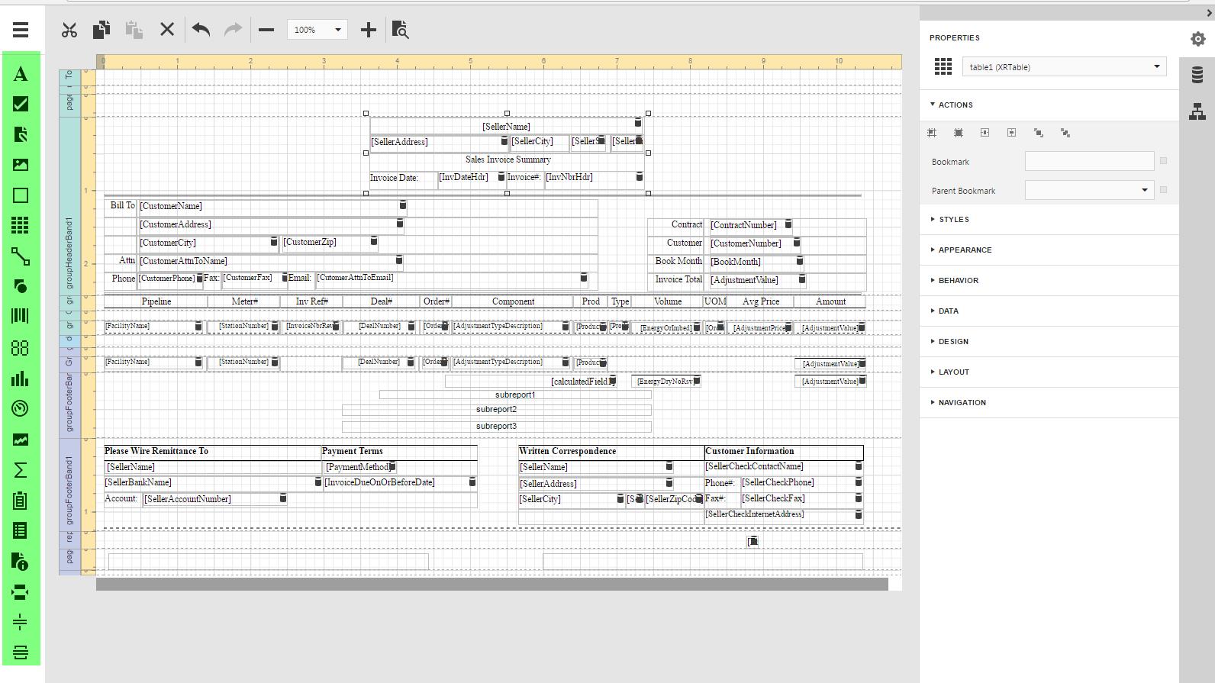This screenshot has height=683, width=1215.
Task: Toggle the properties grid sort view icon
Action: coord(943,67)
